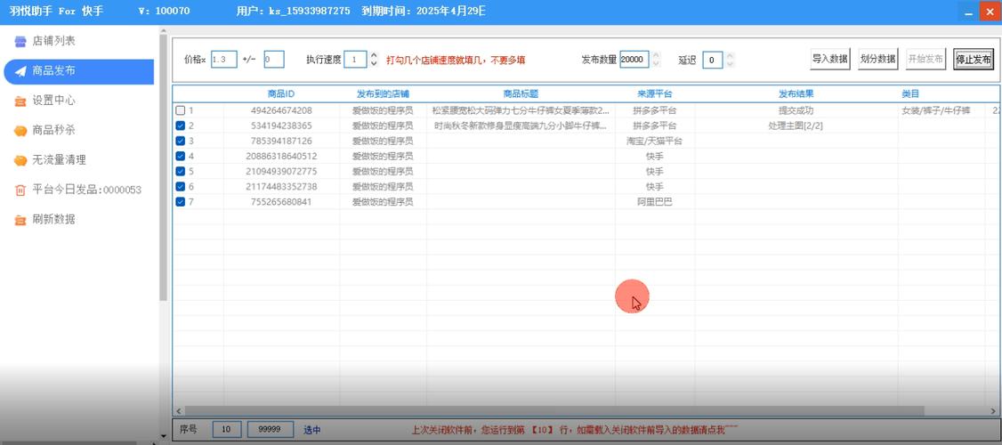Image resolution: width=1002 pixels, height=445 pixels.
Task: Click the trash icon beside 平台今日发品
Action: click(x=20, y=190)
